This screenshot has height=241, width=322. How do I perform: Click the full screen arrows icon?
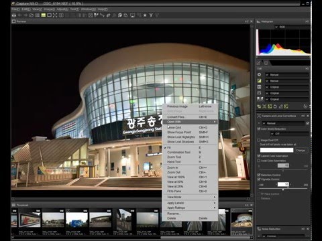click(55, 15)
